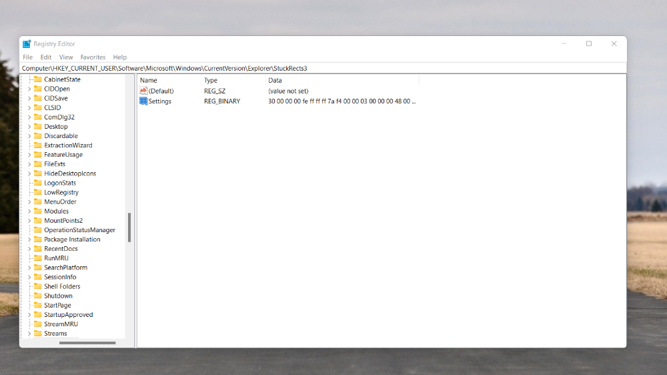Click the string icon beside (Default) value
The image size is (667, 375).
pyautogui.click(x=143, y=91)
